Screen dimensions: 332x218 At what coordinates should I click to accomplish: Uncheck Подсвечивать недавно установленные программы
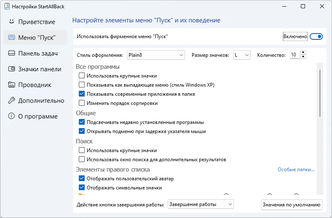(x=82, y=122)
